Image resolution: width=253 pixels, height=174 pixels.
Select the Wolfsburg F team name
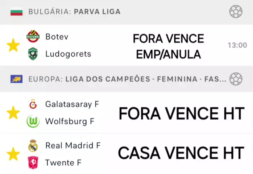(x=70, y=121)
